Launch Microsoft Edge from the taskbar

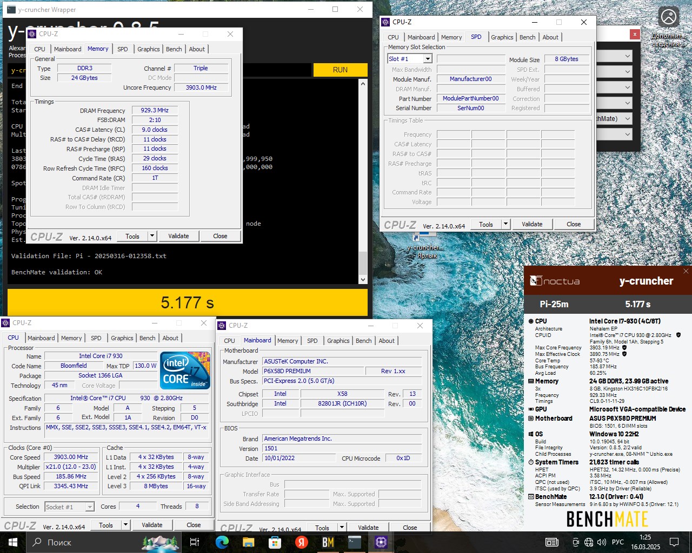(x=222, y=542)
